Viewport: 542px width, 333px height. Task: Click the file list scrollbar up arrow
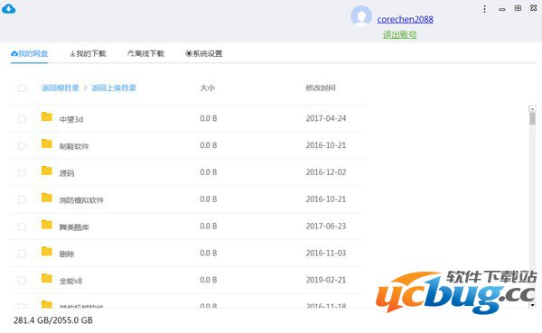[532, 109]
